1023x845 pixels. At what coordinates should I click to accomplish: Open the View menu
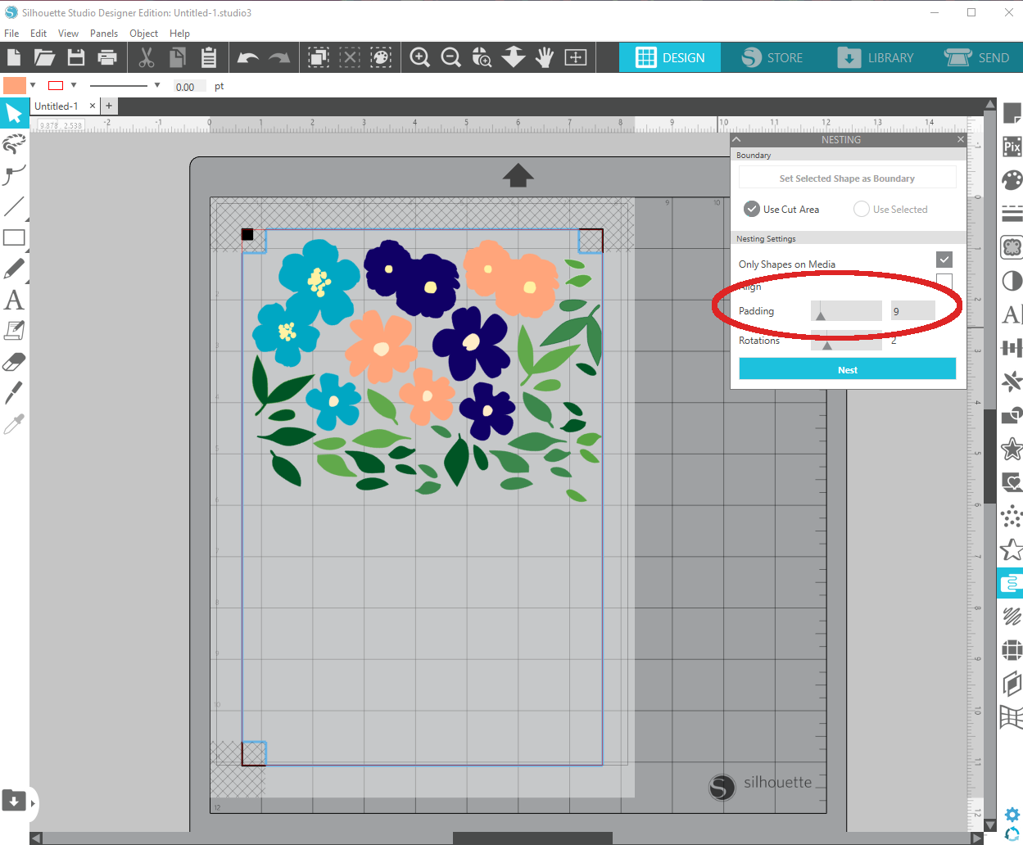coord(68,34)
